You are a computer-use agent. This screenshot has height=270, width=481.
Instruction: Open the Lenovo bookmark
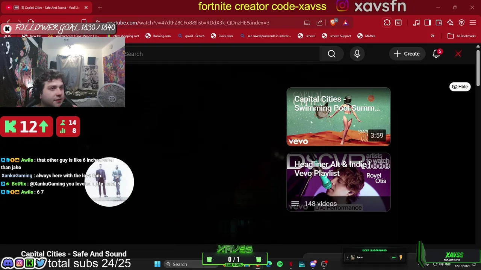(307, 36)
